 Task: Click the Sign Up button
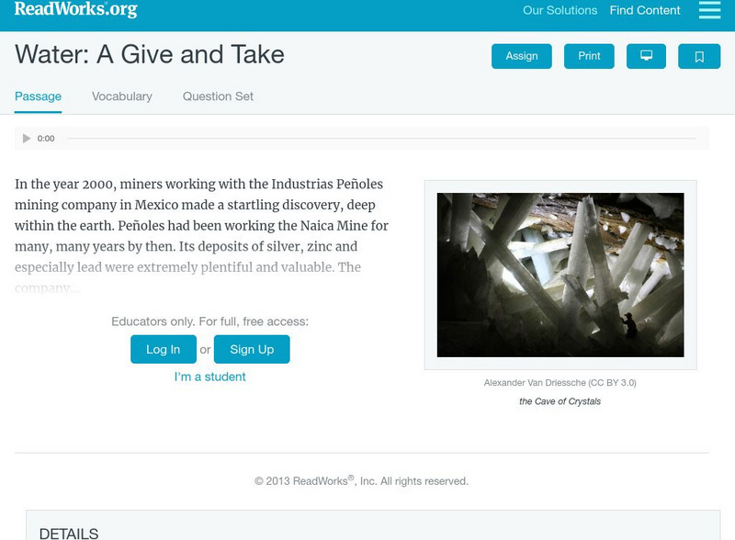coord(252,349)
